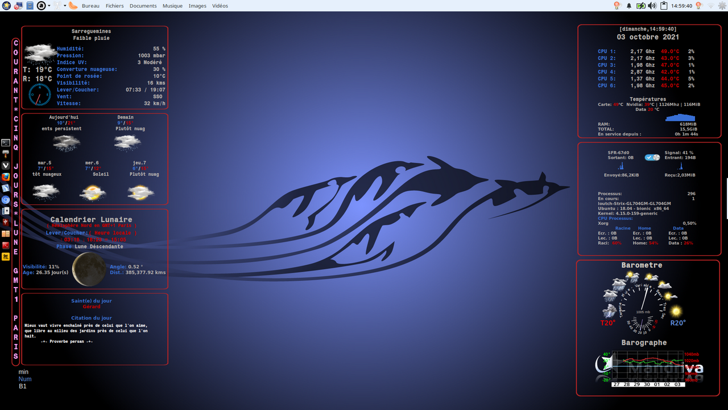Click the panel clock showing 14:59:40
This screenshot has width=728, height=410.
coord(682,6)
